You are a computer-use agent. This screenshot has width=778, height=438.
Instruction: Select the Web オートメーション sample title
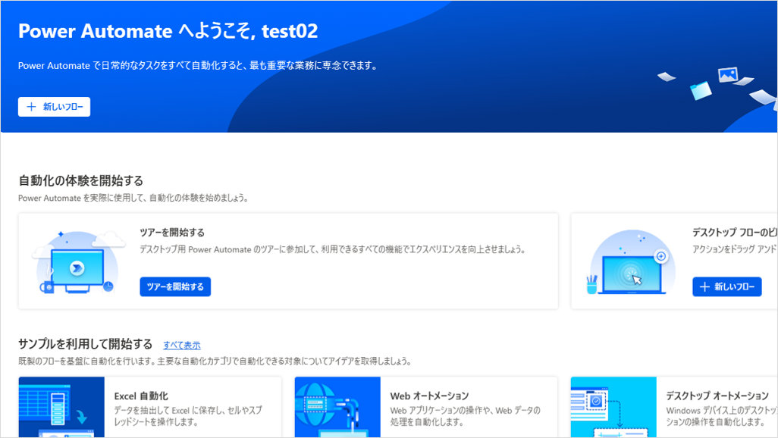429,396
